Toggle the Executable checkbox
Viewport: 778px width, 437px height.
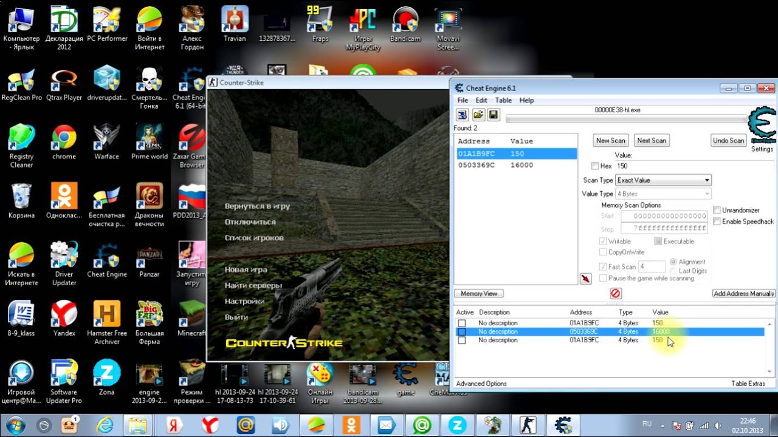(658, 242)
